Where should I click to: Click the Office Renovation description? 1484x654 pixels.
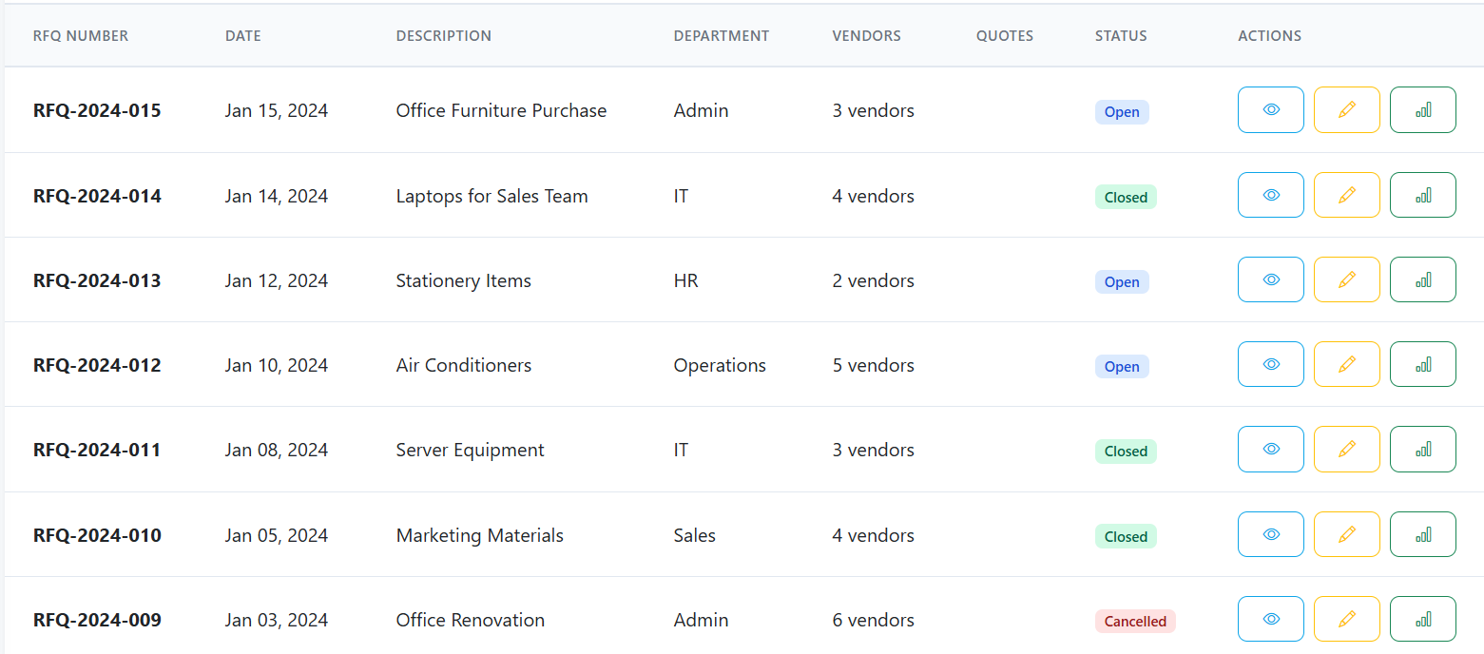point(471,620)
